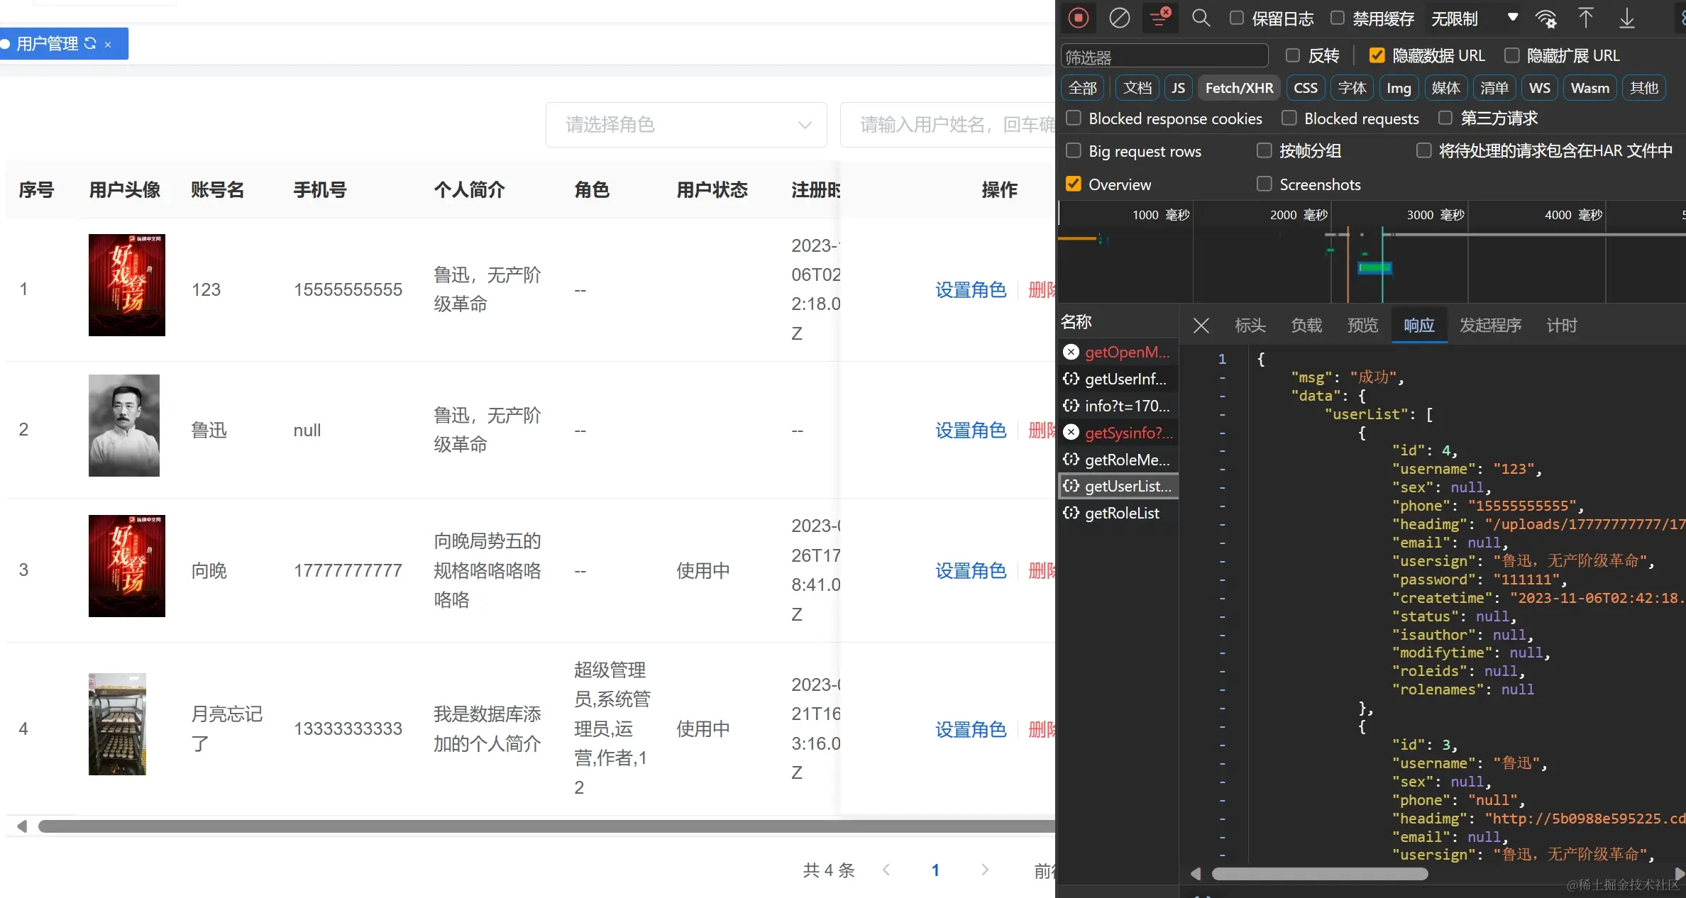Uncheck the 隐藏数据 URL checkbox
This screenshot has height=898, width=1686.
coord(1377,55)
